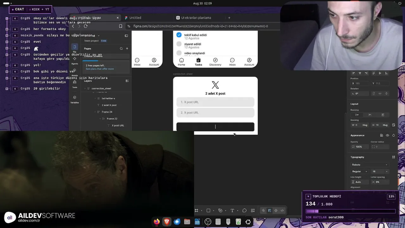Select the Text tool in bottom toolbar
Screen dimensions: 405x228
click(x=232, y=211)
